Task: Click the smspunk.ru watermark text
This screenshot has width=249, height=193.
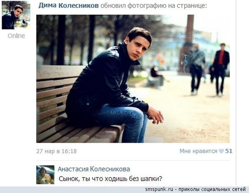Action: 159,189
